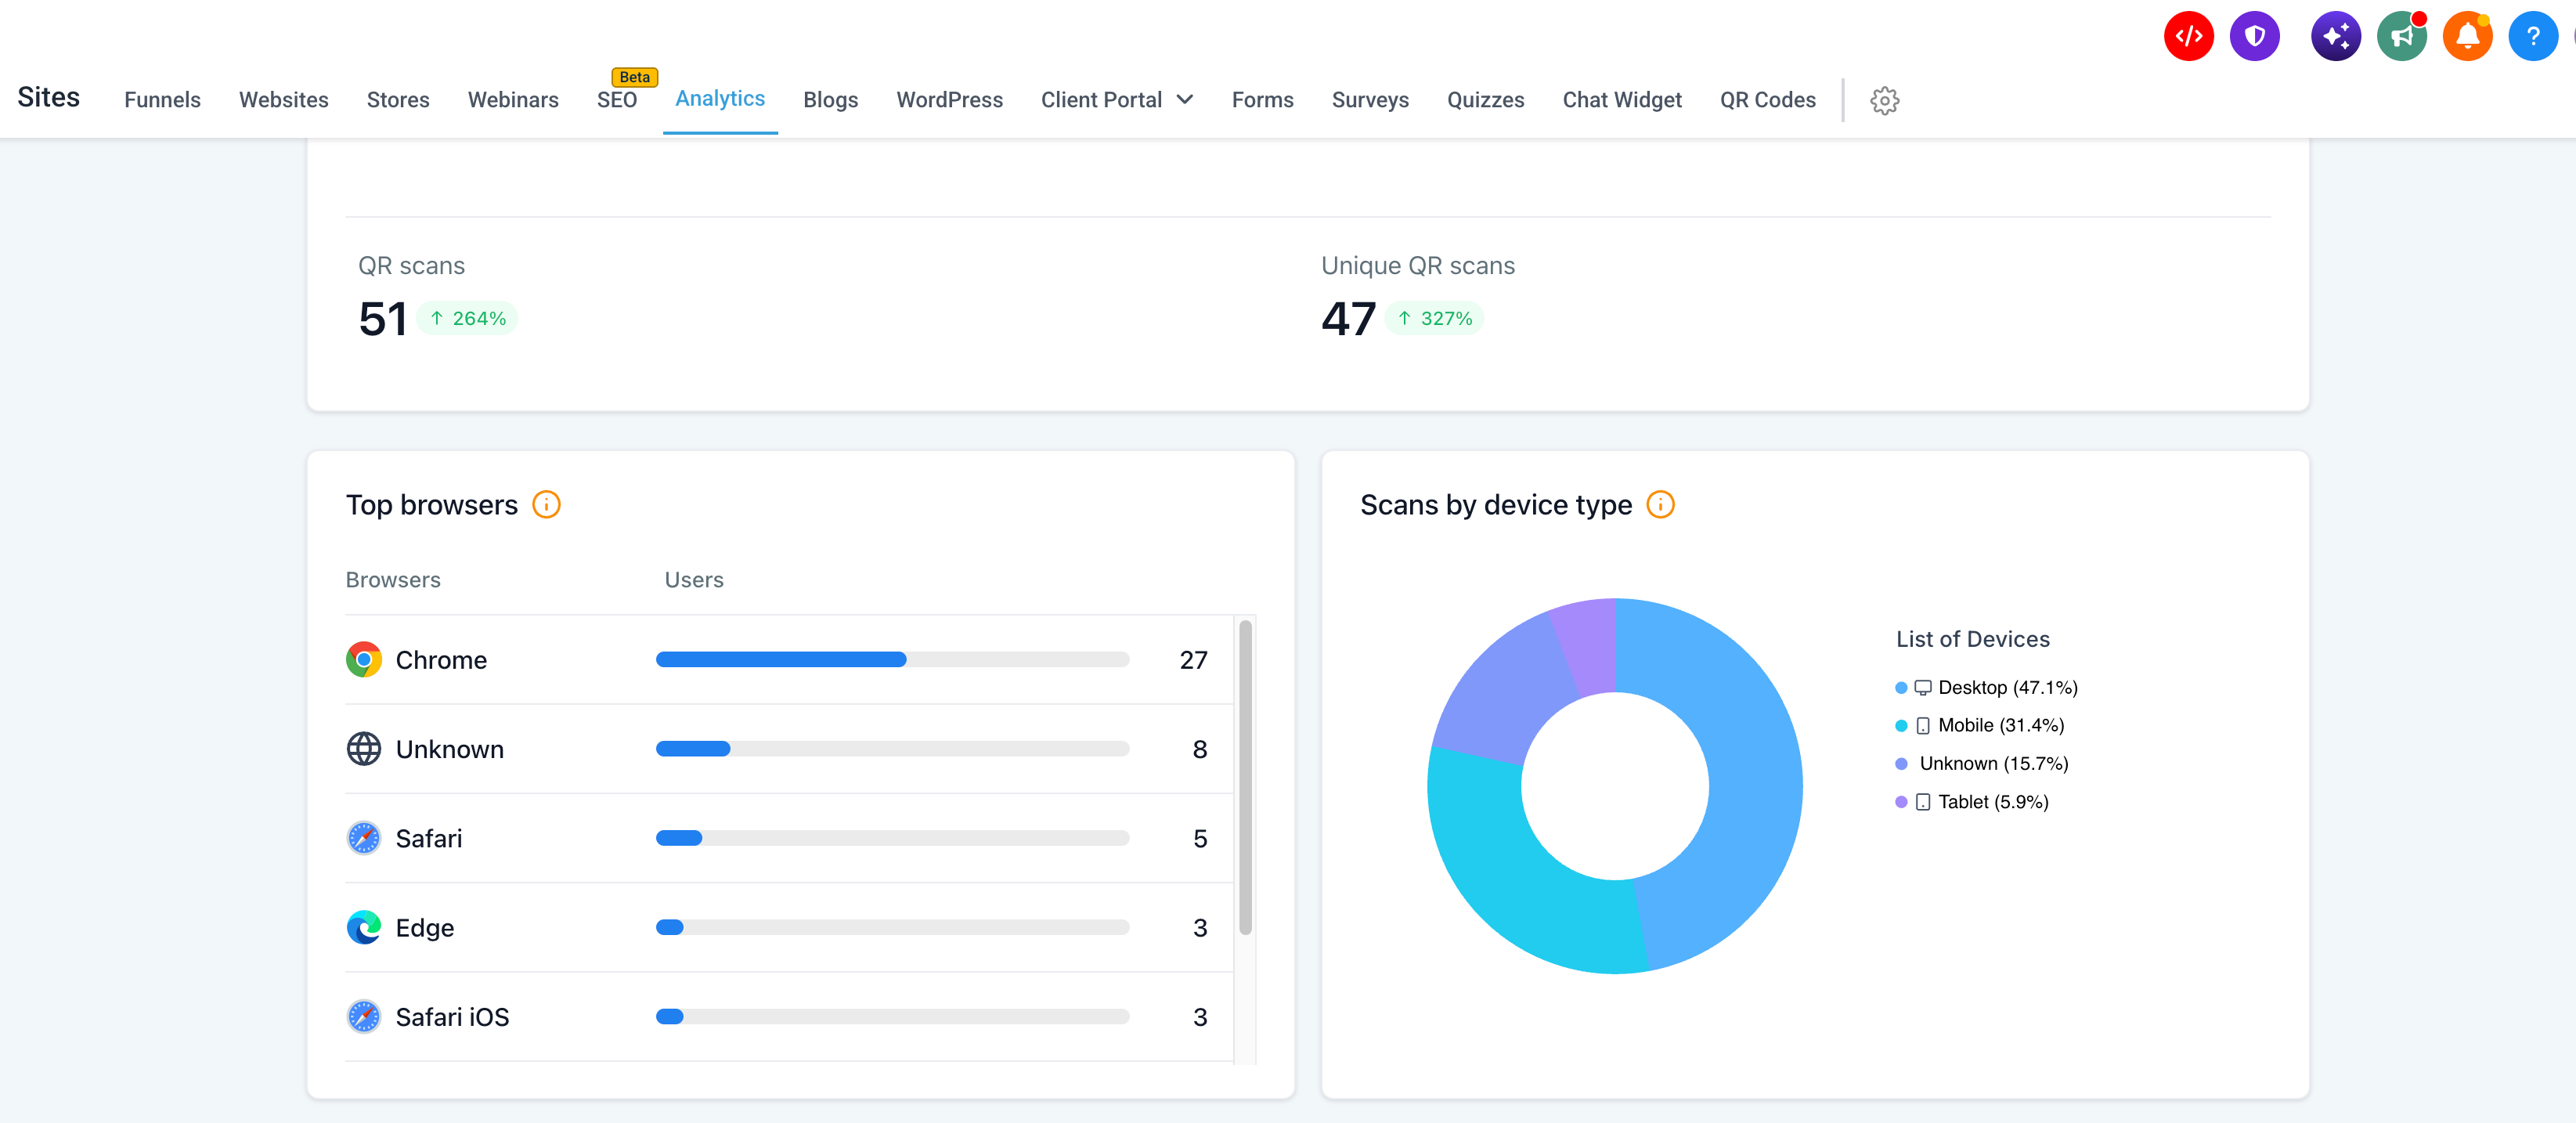This screenshot has height=1123, width=2576.
Task: Click the Unknown browser users progress bar
Action: point(892,749)
